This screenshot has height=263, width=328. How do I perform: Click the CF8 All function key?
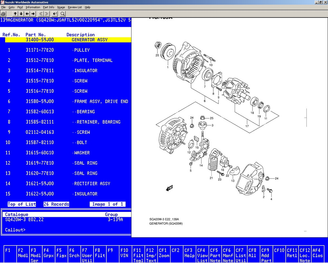point(254,254)
